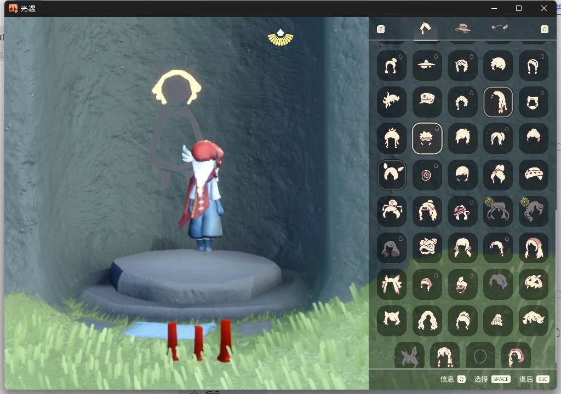Select high ponytail tied with scarf
Screen dimensions: 561x394
[x=498, y=175]
